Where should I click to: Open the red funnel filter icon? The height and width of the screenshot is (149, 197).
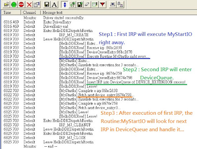coord(102,5)
